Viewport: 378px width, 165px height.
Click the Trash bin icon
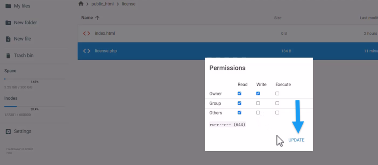point(8,56)
